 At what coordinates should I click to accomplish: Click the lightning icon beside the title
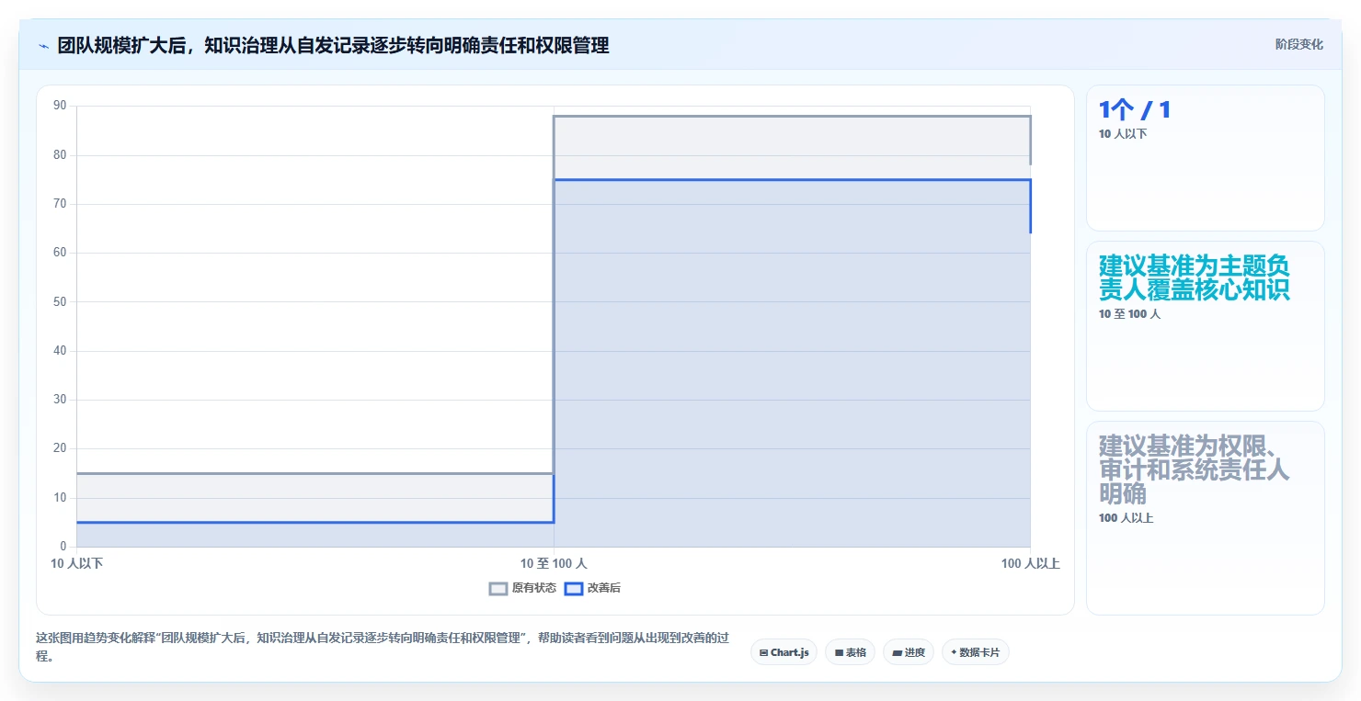coord(43,46)
